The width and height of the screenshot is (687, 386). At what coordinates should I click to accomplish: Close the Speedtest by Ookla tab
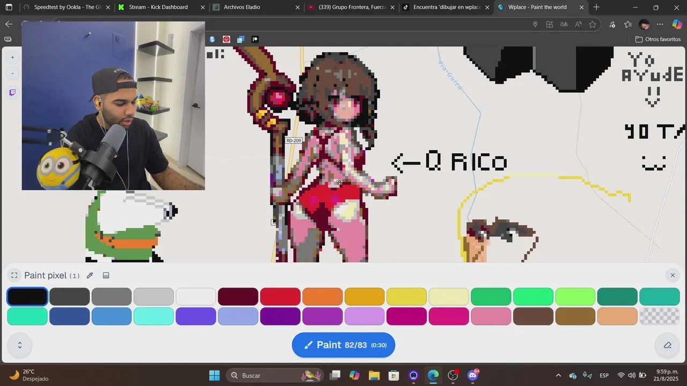(x=108, y=8)
